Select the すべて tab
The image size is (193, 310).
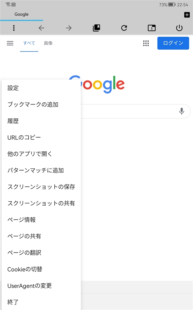tap(29, 43)
